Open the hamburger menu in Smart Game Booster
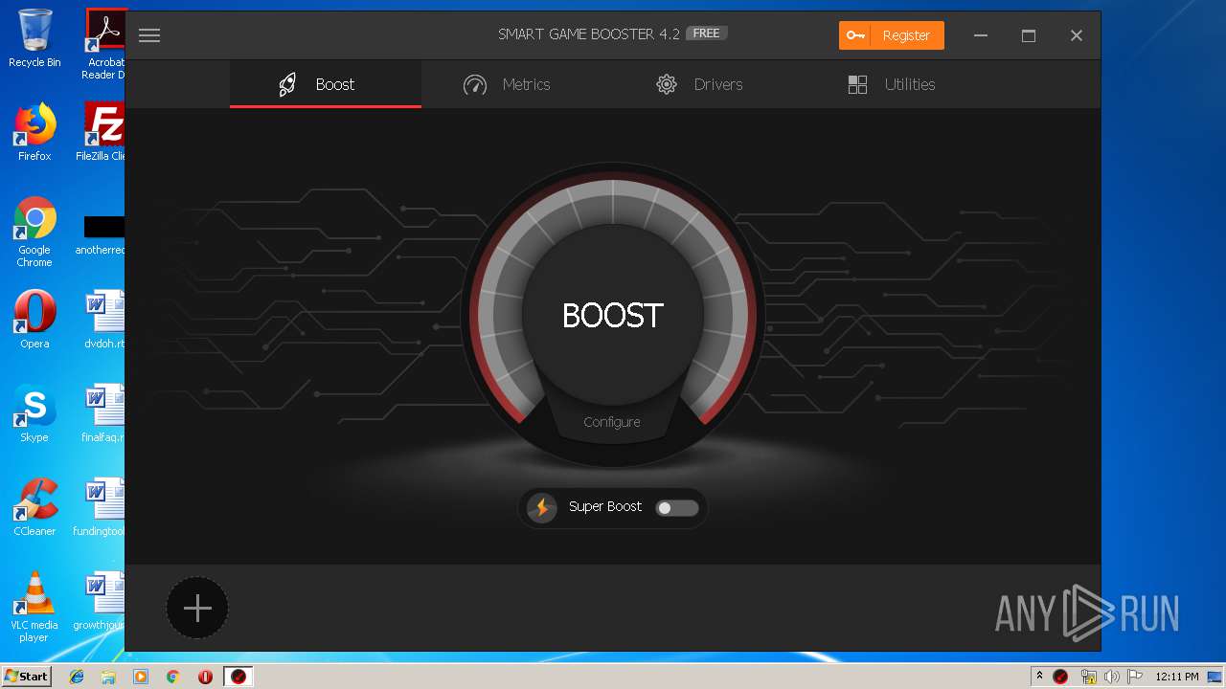This screenshot has width=1226, height=689. [x=148, y=35]
